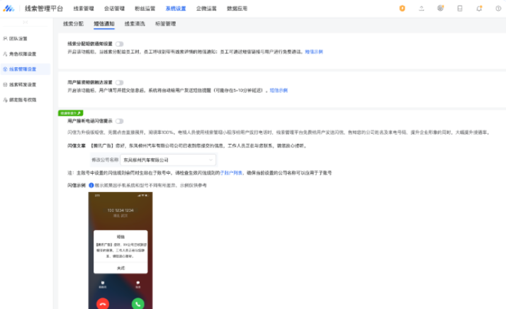Open the 线索管理 top menu
The width and height of the screenshot is (506, 309).
coord(84,9)
